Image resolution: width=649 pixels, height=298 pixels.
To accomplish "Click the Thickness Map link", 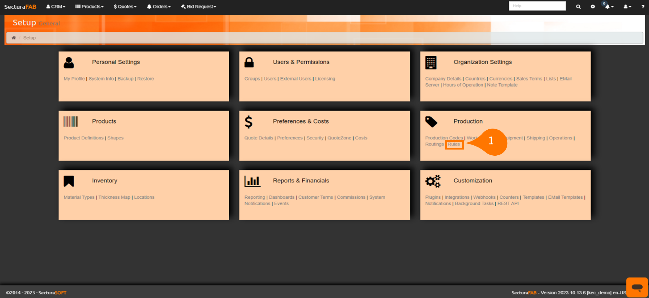I will pos(114,197).
